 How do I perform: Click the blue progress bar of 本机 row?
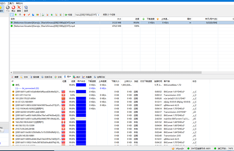pyautogui.click(x=81, y=85)
